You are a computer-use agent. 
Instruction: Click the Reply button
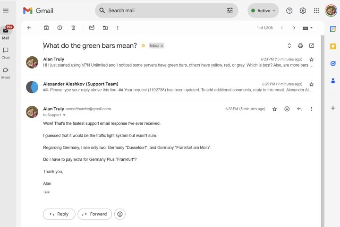pyautogui.click(x=59, y=214)
